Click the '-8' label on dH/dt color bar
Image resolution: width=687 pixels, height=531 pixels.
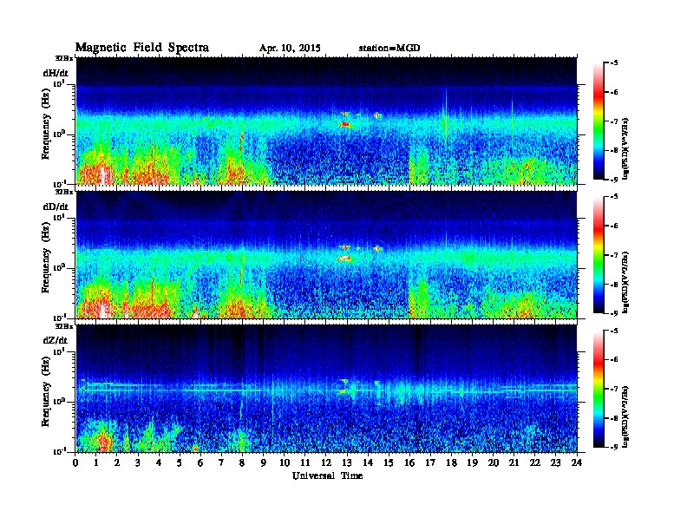click(x=614, y=150)
